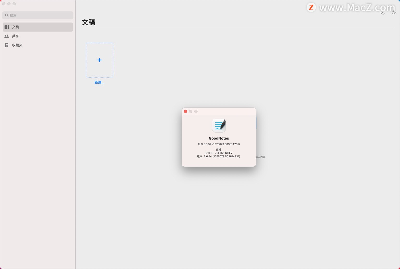Open the 共享 section in the sidebar
The height and width of the screenshot is (269, 400).
click(x=38, y=36)
